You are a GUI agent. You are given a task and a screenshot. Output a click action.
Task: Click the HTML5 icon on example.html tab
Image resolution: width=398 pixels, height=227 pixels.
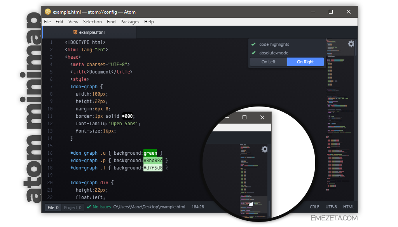coord(75,32)
